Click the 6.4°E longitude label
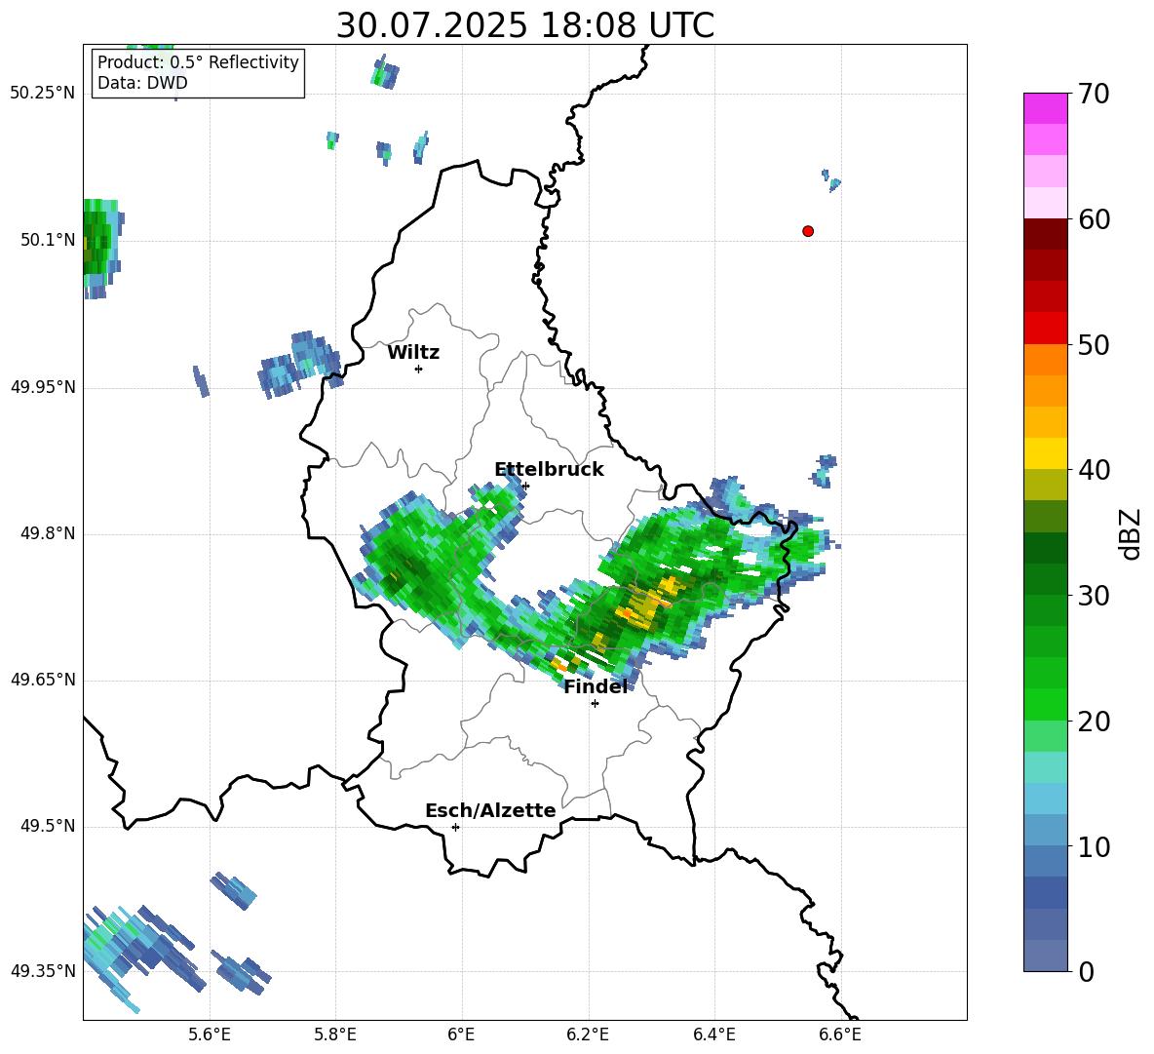1154x1054 pixels. coord(713,1035)
